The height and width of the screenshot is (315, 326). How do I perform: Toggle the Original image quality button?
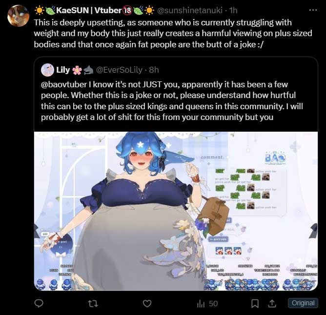(303, 303)
